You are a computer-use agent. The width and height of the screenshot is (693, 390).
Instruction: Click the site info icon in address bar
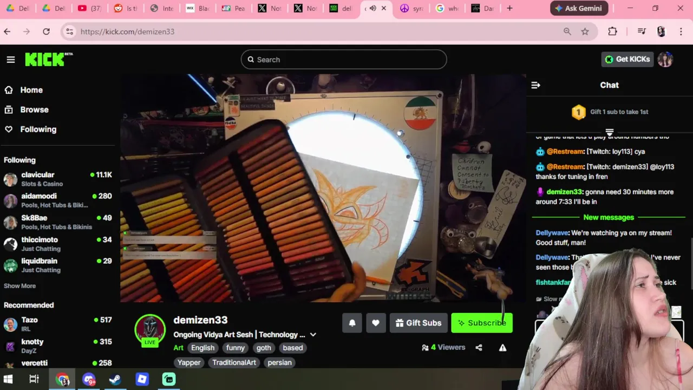(69, 31)
